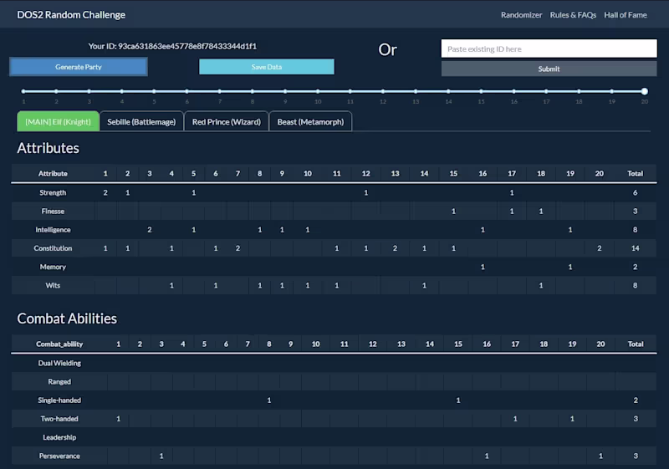Select the Constitution row label

(x=53, y=248)
